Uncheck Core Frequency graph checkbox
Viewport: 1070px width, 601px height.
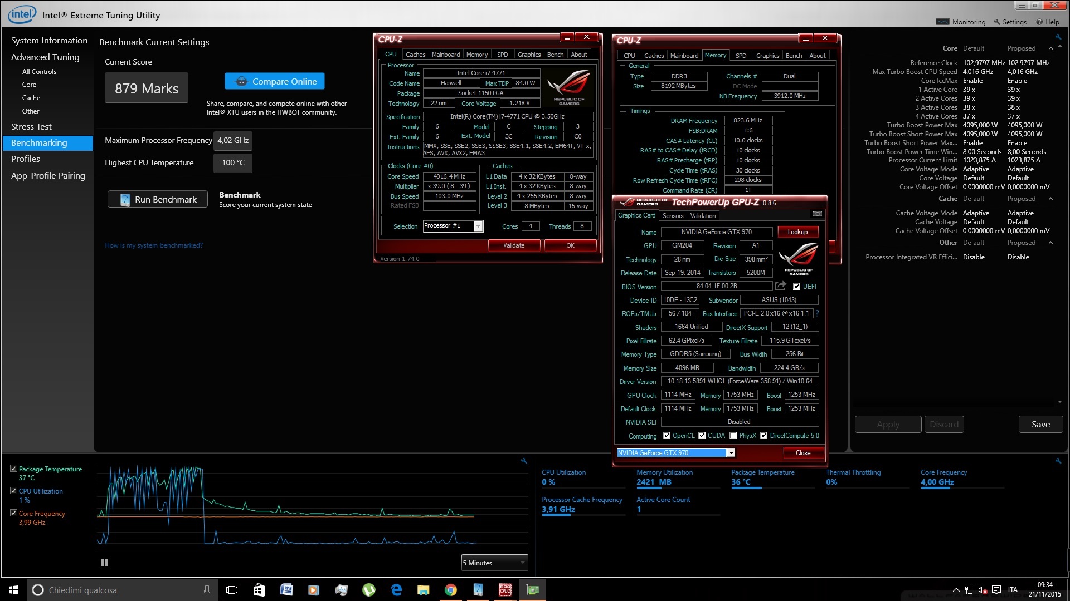[13, 513]
